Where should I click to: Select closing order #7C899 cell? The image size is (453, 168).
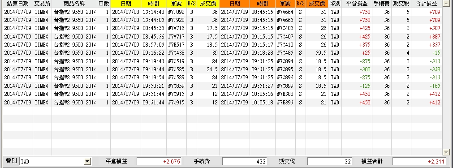point(285,86)
